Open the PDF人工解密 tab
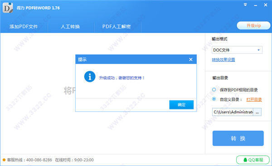The image size is (272, 166). pyautogui.click(x=117, y=27)
